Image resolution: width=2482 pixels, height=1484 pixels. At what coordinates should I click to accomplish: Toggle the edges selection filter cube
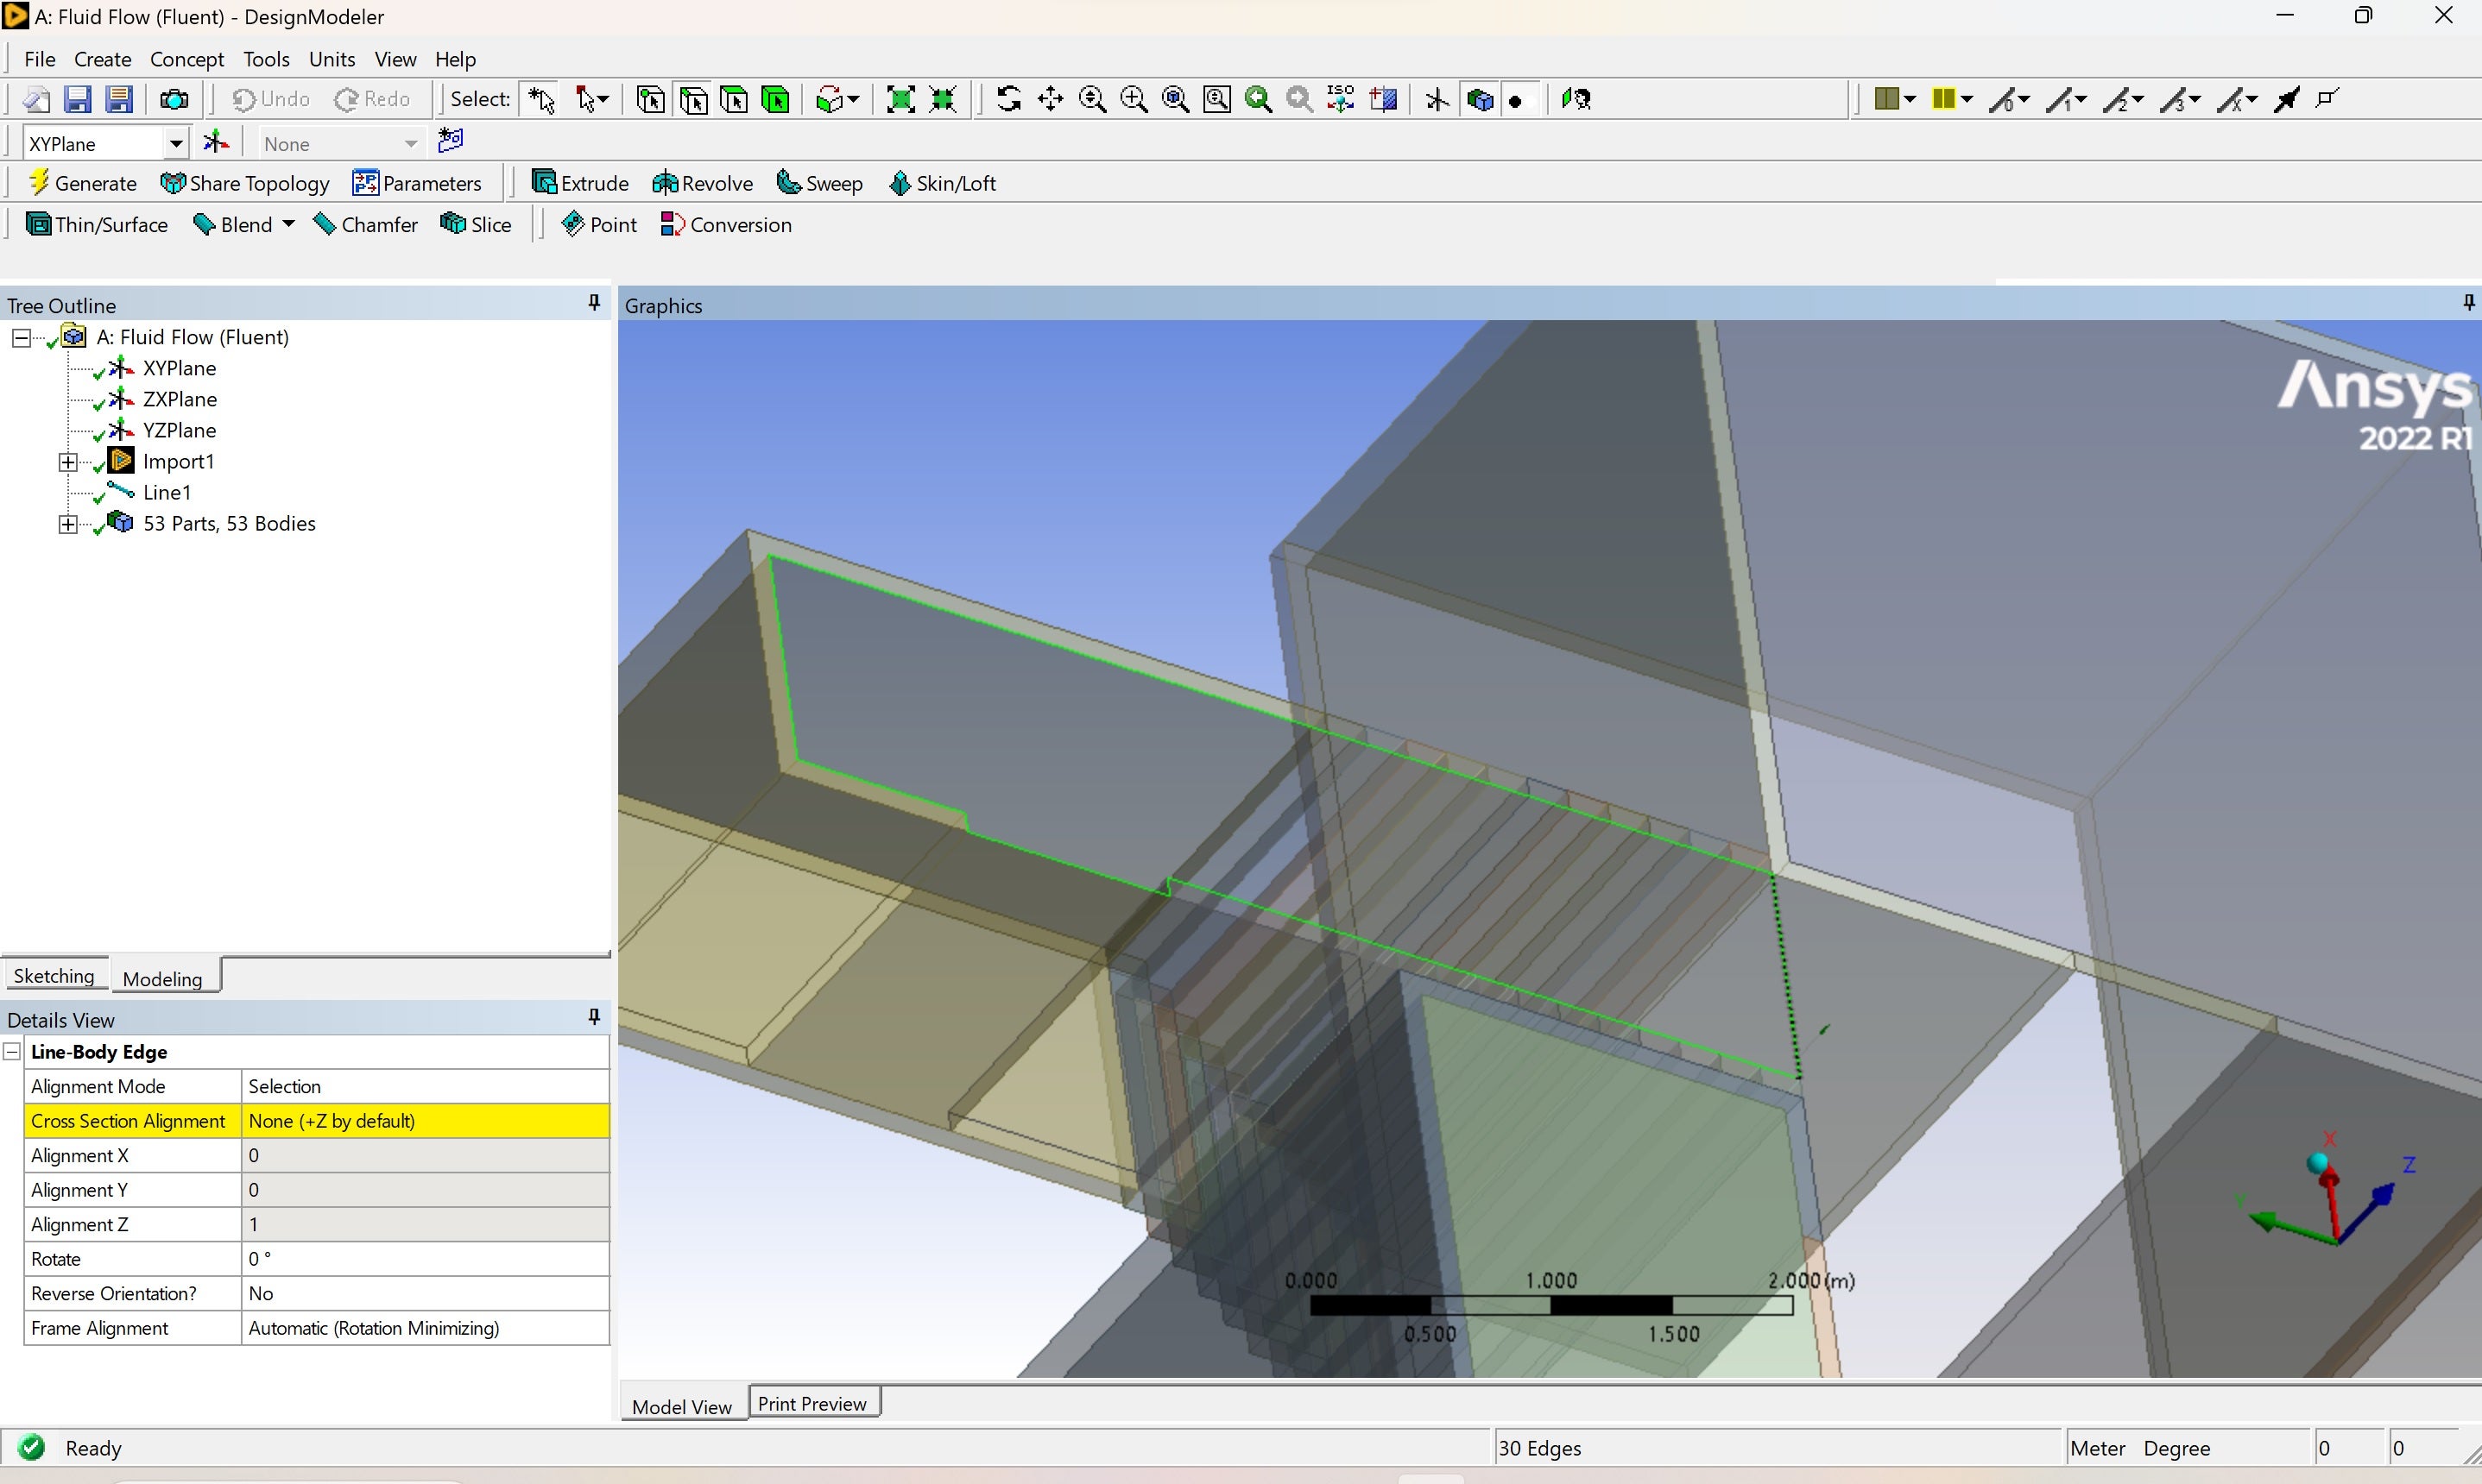(x=693, y=99)
